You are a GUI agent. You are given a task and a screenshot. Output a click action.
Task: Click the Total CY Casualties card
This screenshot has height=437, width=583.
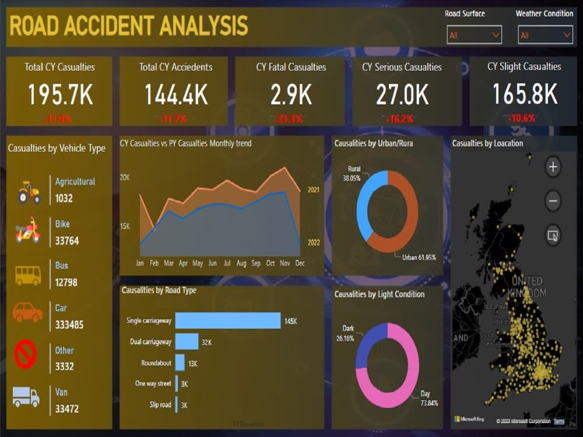click(x=58, y=90)
